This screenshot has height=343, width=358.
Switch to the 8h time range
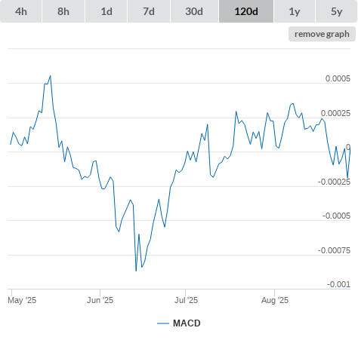click(x=63, y=11)
